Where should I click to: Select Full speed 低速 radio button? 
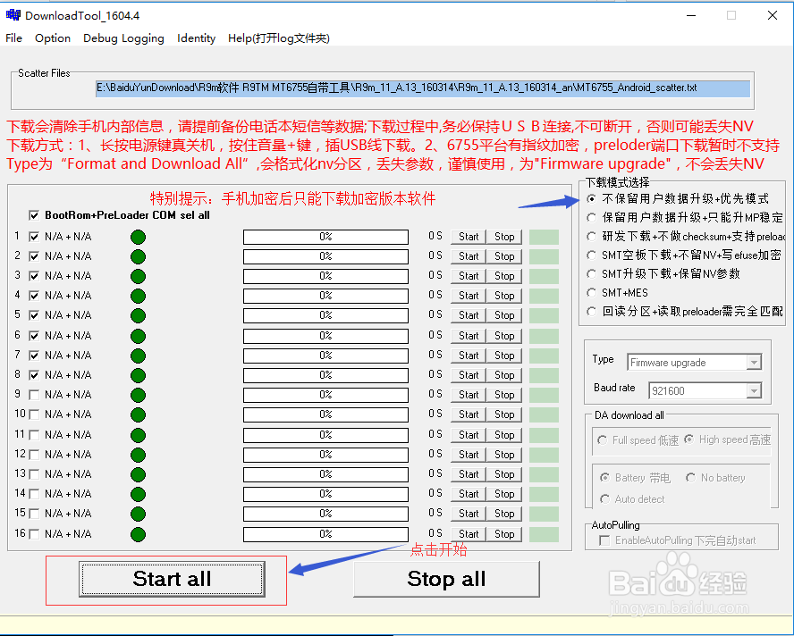(x=602, y=440)
